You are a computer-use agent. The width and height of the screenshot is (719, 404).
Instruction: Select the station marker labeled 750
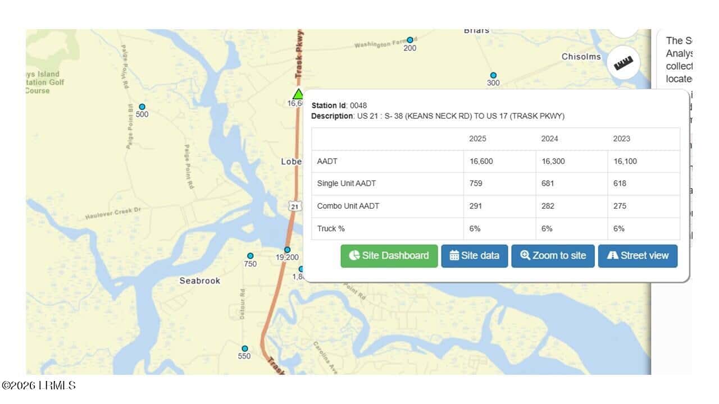tap(251, 256)
